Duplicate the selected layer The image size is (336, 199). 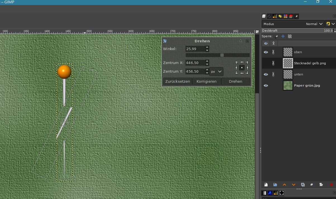point(303,185)
